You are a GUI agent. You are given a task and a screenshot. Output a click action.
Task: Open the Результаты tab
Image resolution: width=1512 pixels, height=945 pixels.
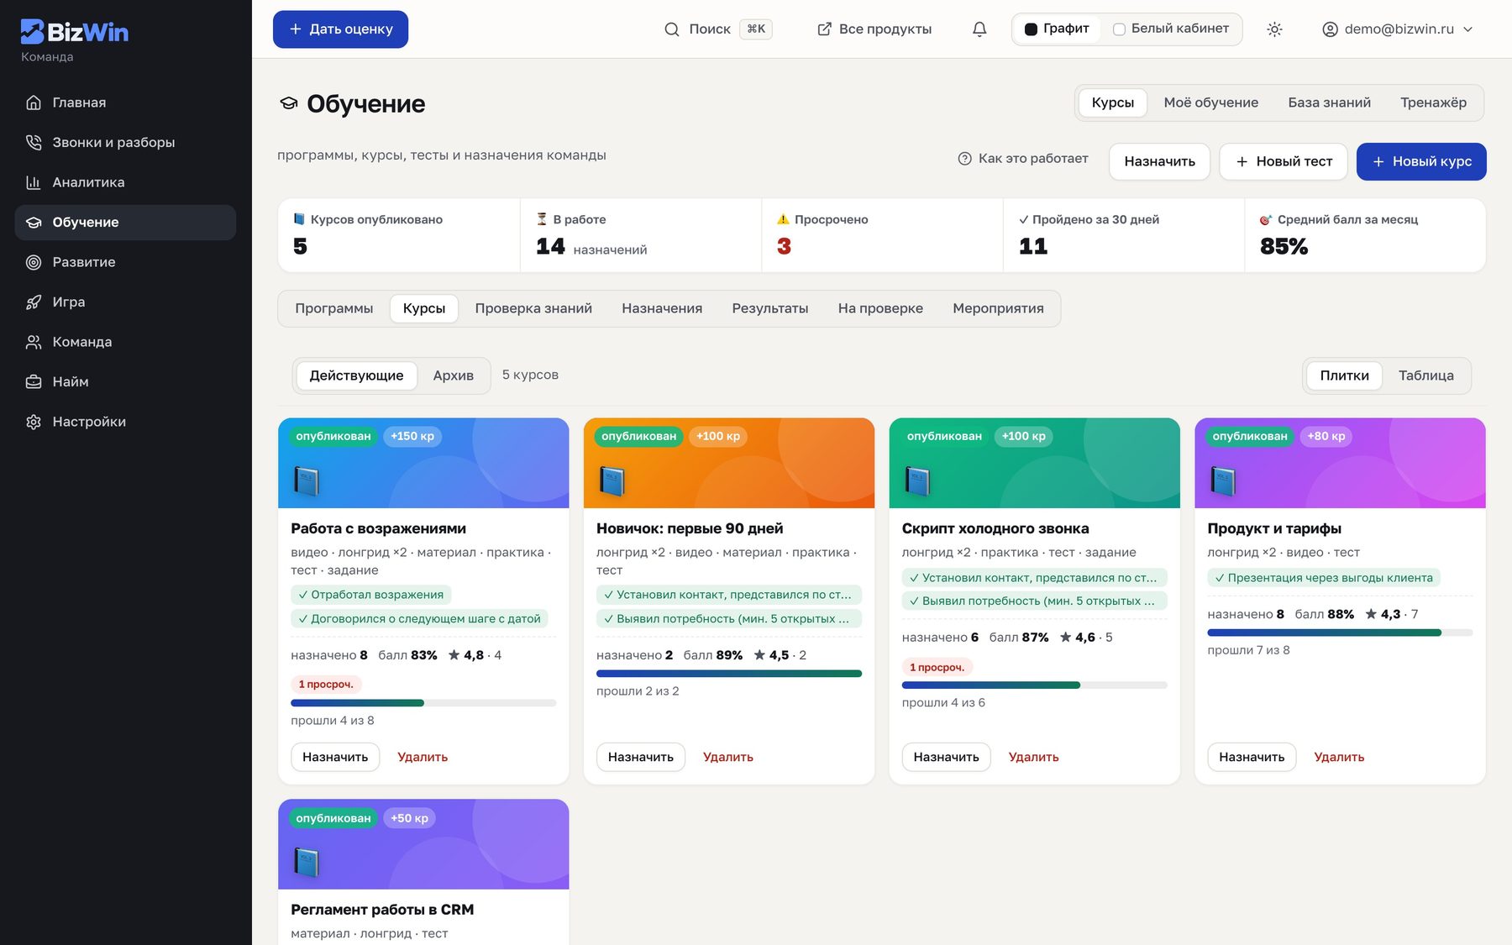tap(770, 308)
